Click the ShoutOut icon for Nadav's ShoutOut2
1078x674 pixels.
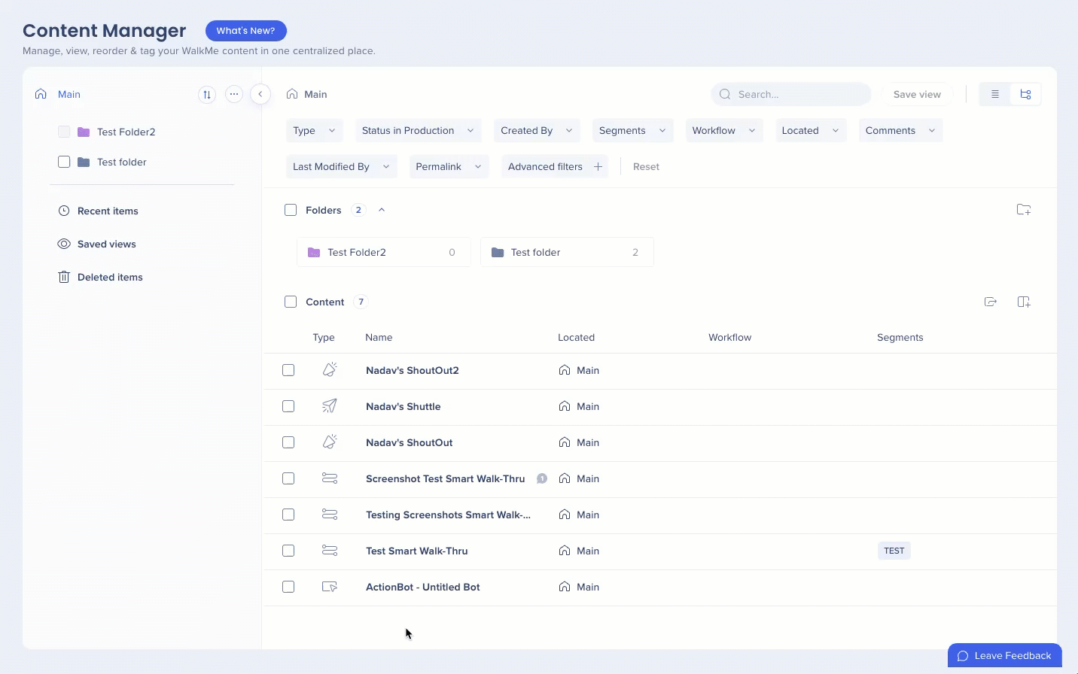(x=330, y=369)
